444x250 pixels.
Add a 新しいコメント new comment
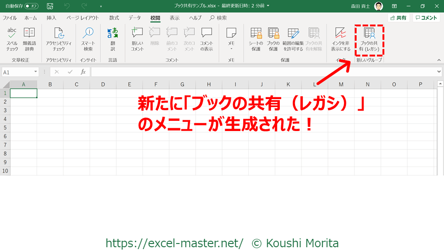[x=137, y=39]
